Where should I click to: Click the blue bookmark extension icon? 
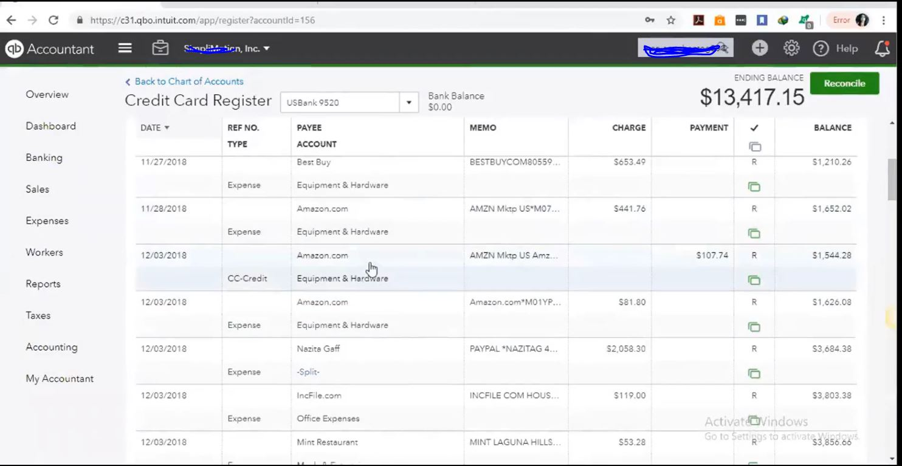pyautogui.click(x=762, y=20)
